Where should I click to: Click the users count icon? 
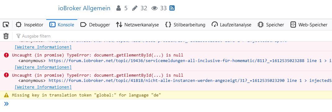tap(119, 8)
